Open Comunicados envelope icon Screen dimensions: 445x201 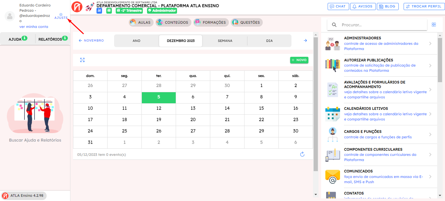pos(333,177)
